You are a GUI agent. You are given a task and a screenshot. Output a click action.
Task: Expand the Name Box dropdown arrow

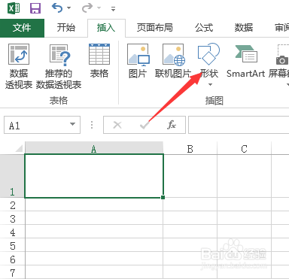click(73, 124)
